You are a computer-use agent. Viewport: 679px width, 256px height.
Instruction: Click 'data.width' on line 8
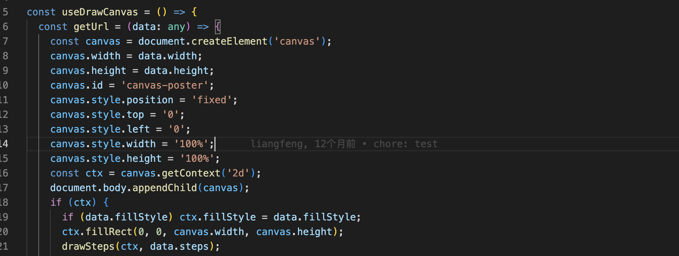(x=167, y=56)
